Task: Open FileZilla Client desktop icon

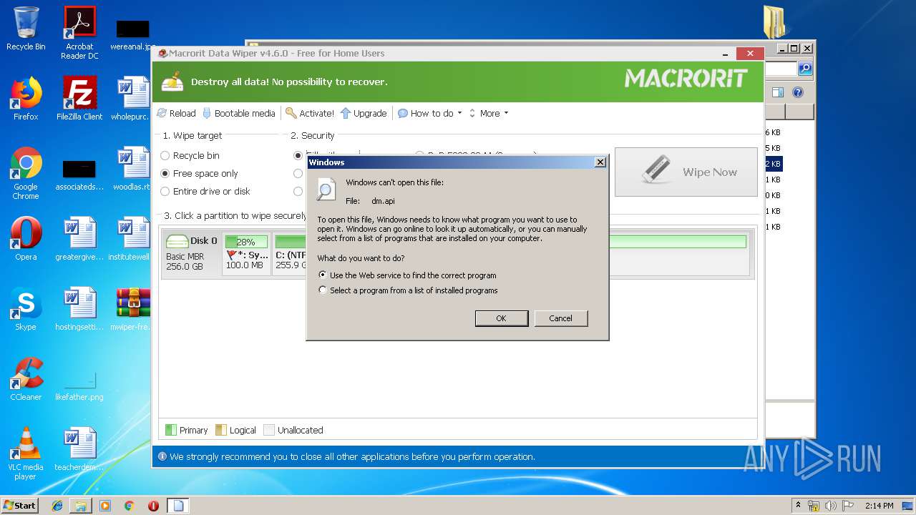Action: click(x=79, y=99)
